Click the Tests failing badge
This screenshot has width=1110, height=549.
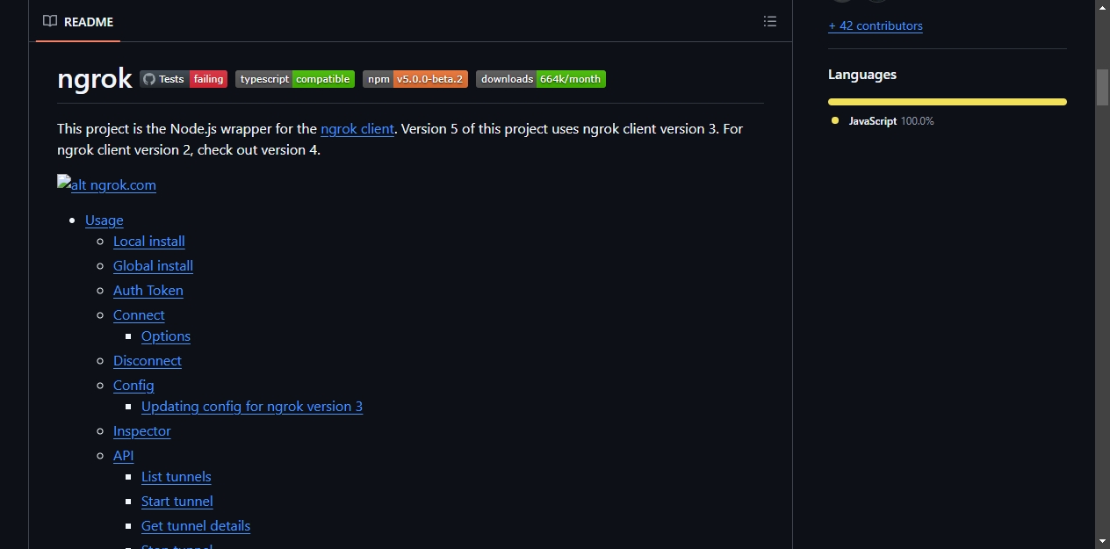pyautogui.click(x=184, y=79)
